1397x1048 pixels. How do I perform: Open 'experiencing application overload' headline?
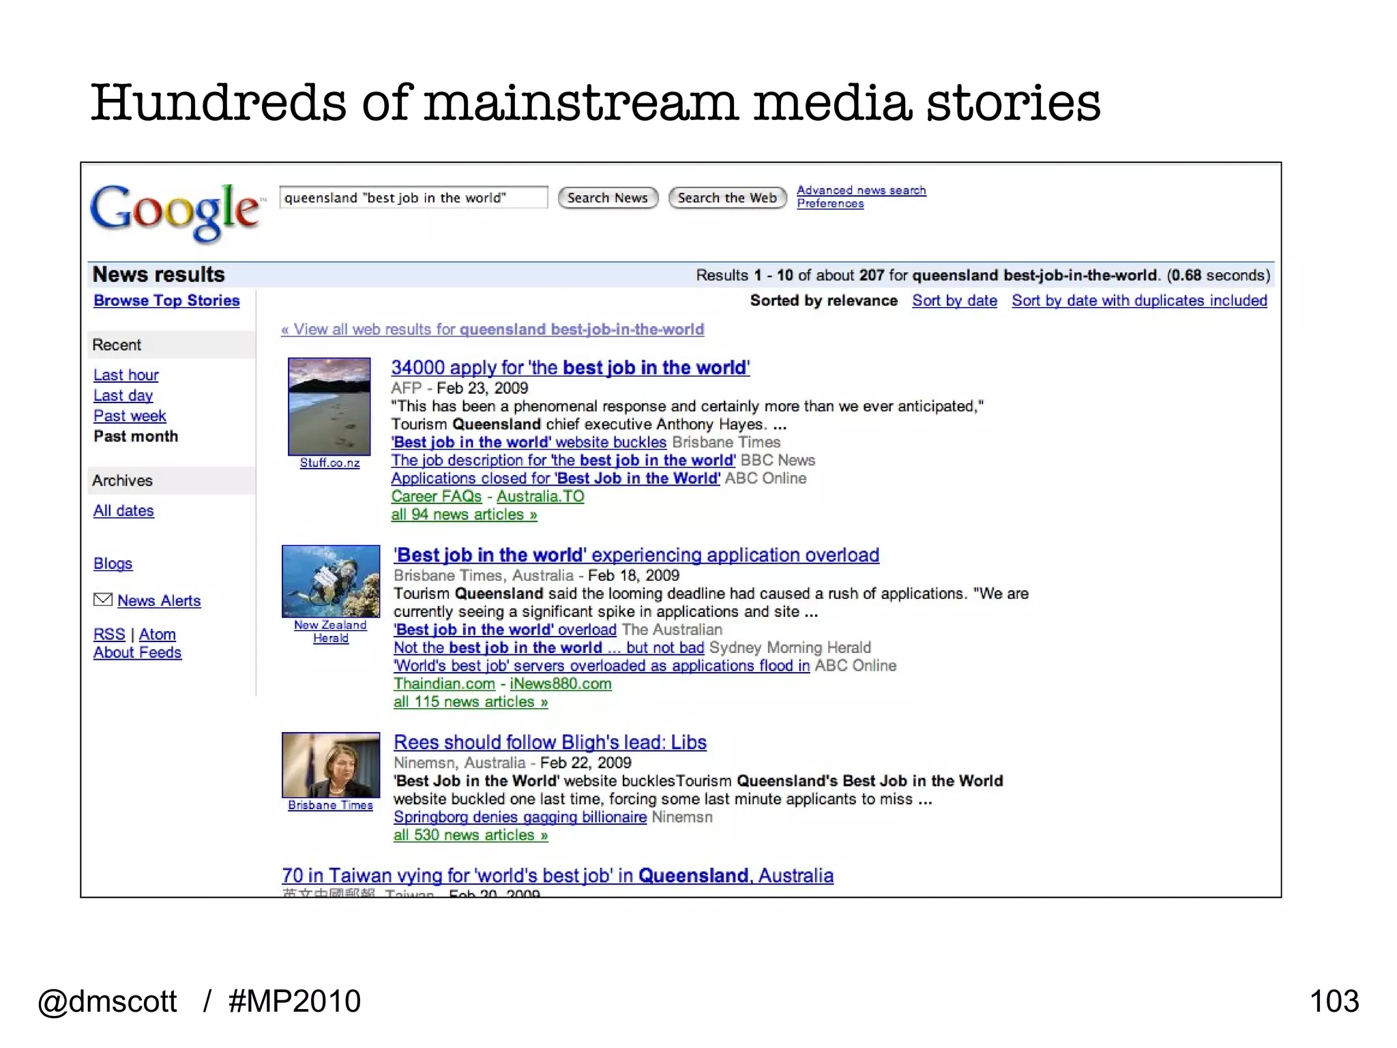click(x=636, y=555)
